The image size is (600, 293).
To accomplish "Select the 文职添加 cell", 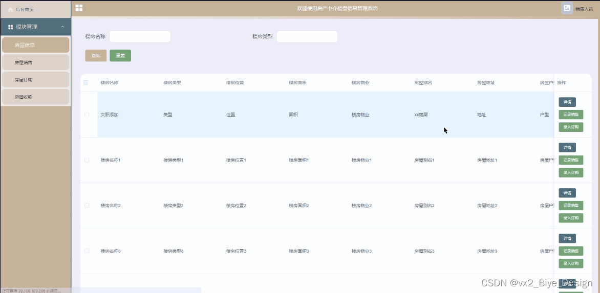I will click(110, 115).
